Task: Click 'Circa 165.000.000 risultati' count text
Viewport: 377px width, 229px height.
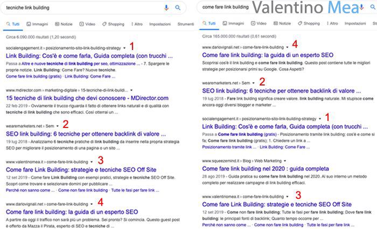Action: click(x=239, y=36)
